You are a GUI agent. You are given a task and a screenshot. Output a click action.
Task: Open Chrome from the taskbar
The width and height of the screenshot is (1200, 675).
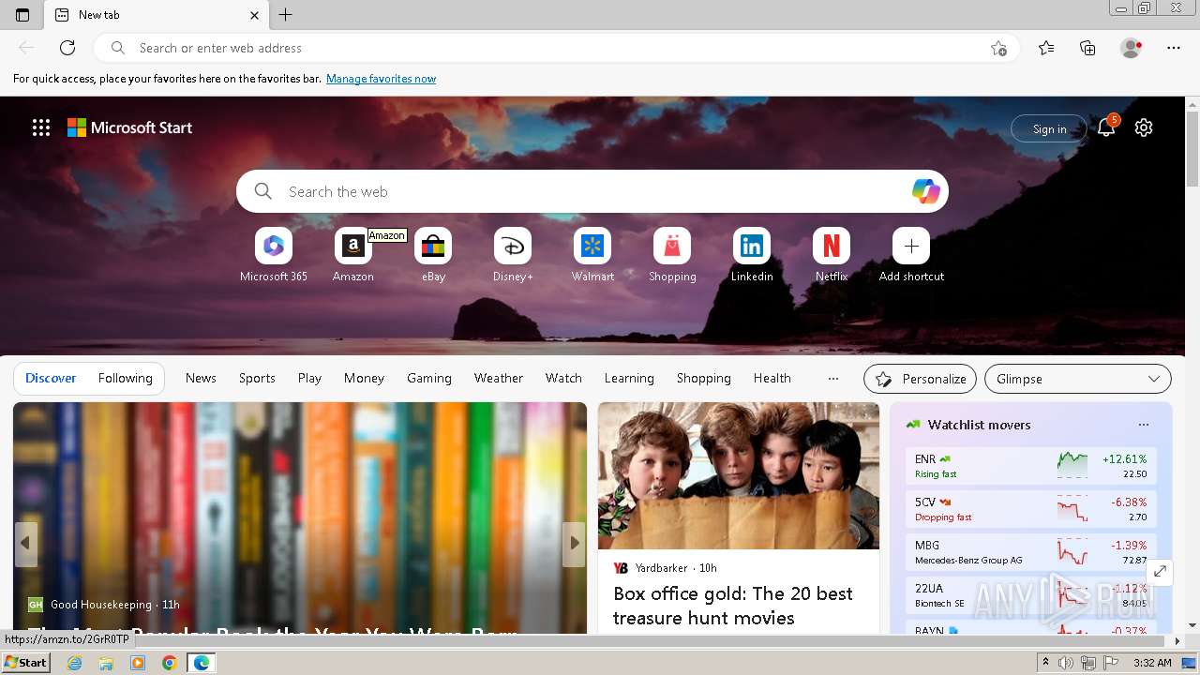tap(170, 663)
